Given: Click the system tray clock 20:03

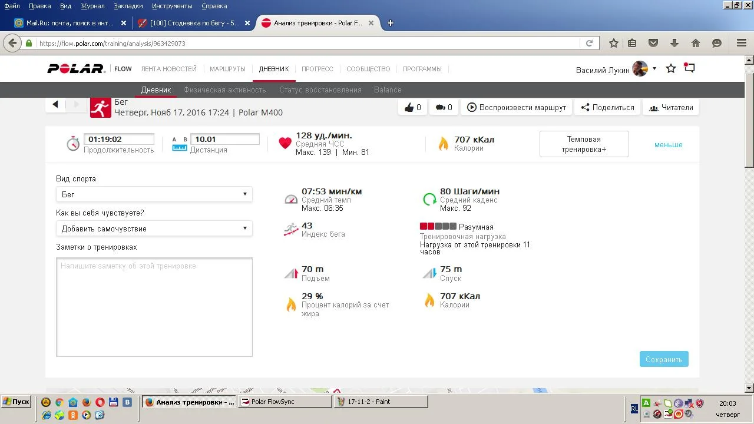Looking at the screenshot, I should tap(727, 403).
